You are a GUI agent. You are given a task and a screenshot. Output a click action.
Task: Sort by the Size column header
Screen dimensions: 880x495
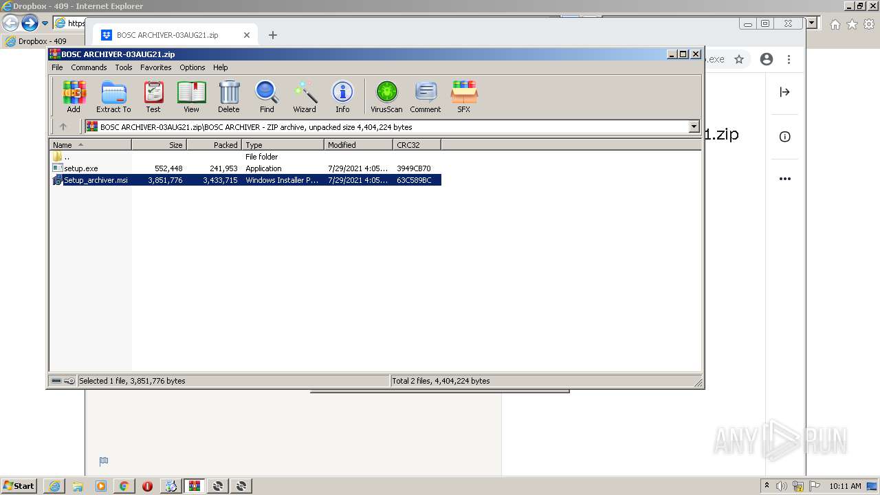point(159,144)
